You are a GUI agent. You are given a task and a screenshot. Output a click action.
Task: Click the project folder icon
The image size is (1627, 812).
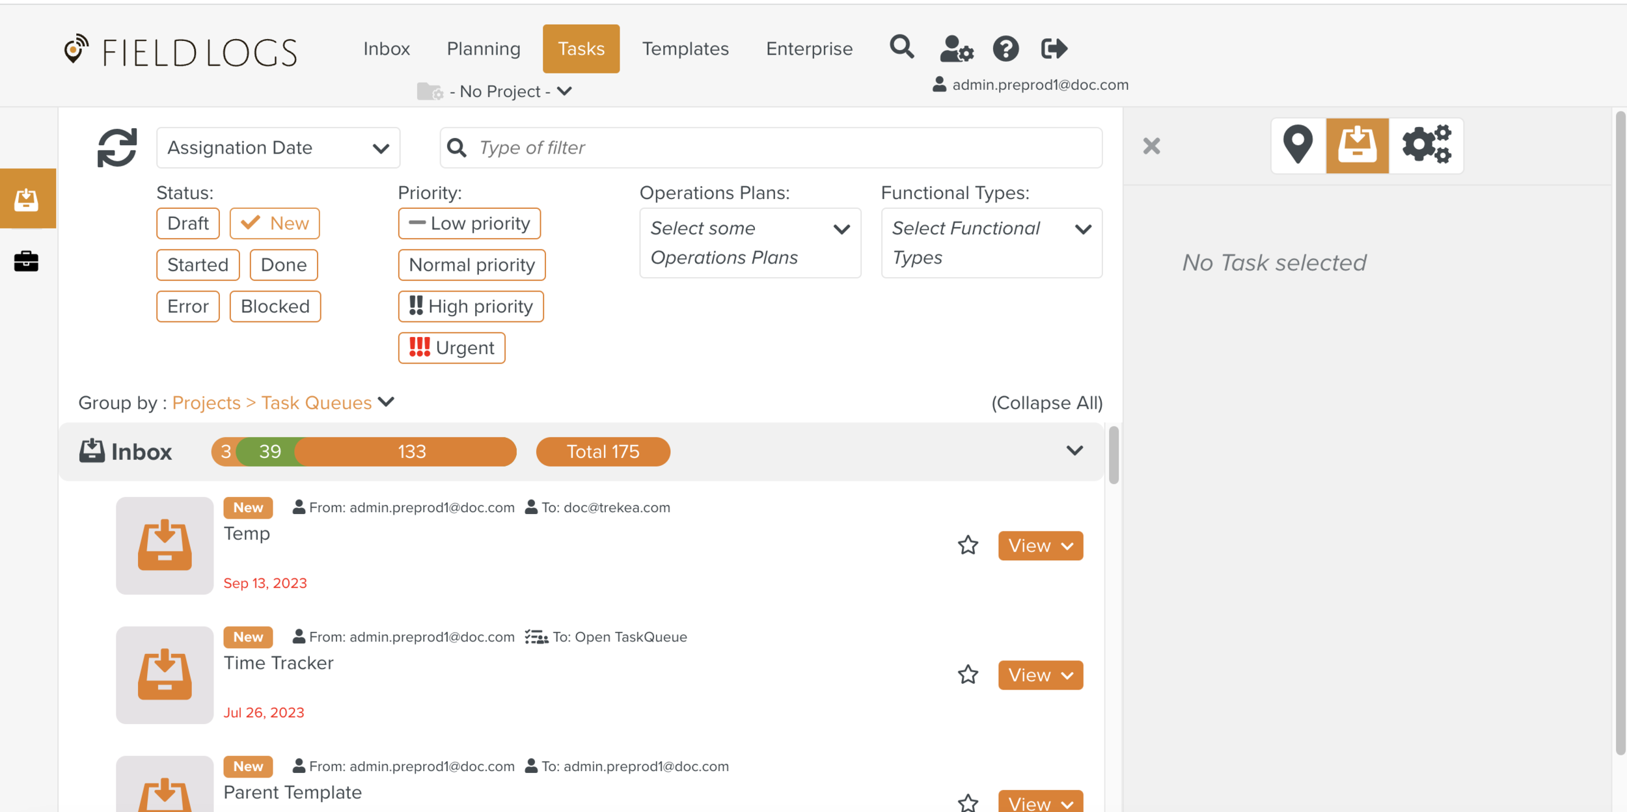click(x=430, y=92)
